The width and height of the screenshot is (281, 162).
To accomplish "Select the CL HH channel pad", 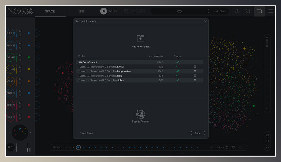I will pyautogui.click(x=10, y=69).
